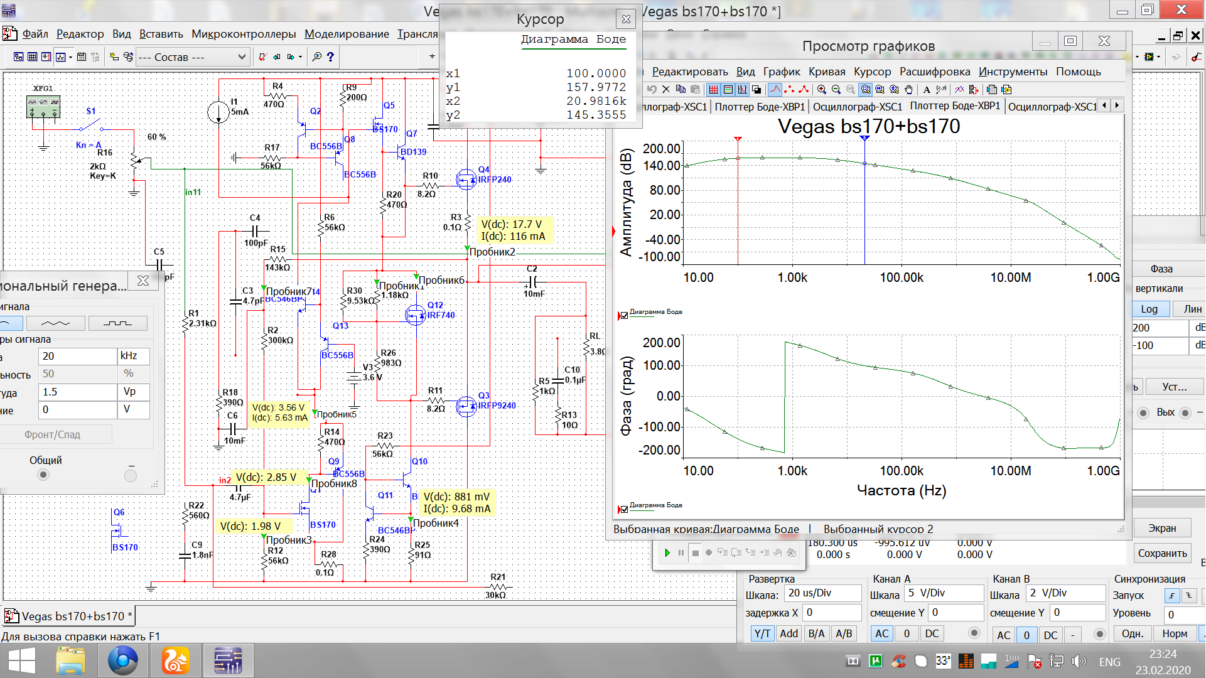Click zoom out magnifier in graph viewer
1206x678 pixels.
click(836, 90)
